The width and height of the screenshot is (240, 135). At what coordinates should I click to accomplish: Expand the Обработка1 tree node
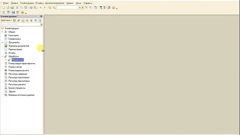pos(6,60)
